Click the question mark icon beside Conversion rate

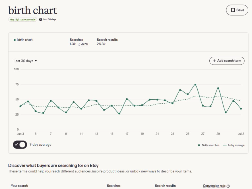click(x=228, y=186)
